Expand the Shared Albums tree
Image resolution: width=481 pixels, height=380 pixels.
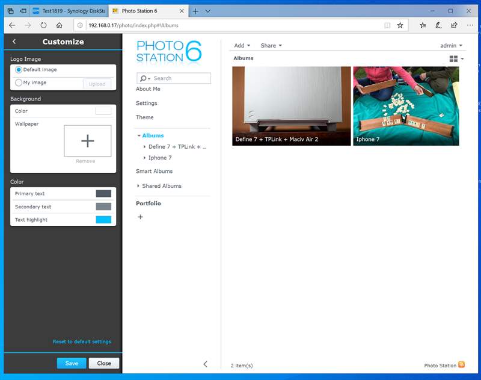139,185
